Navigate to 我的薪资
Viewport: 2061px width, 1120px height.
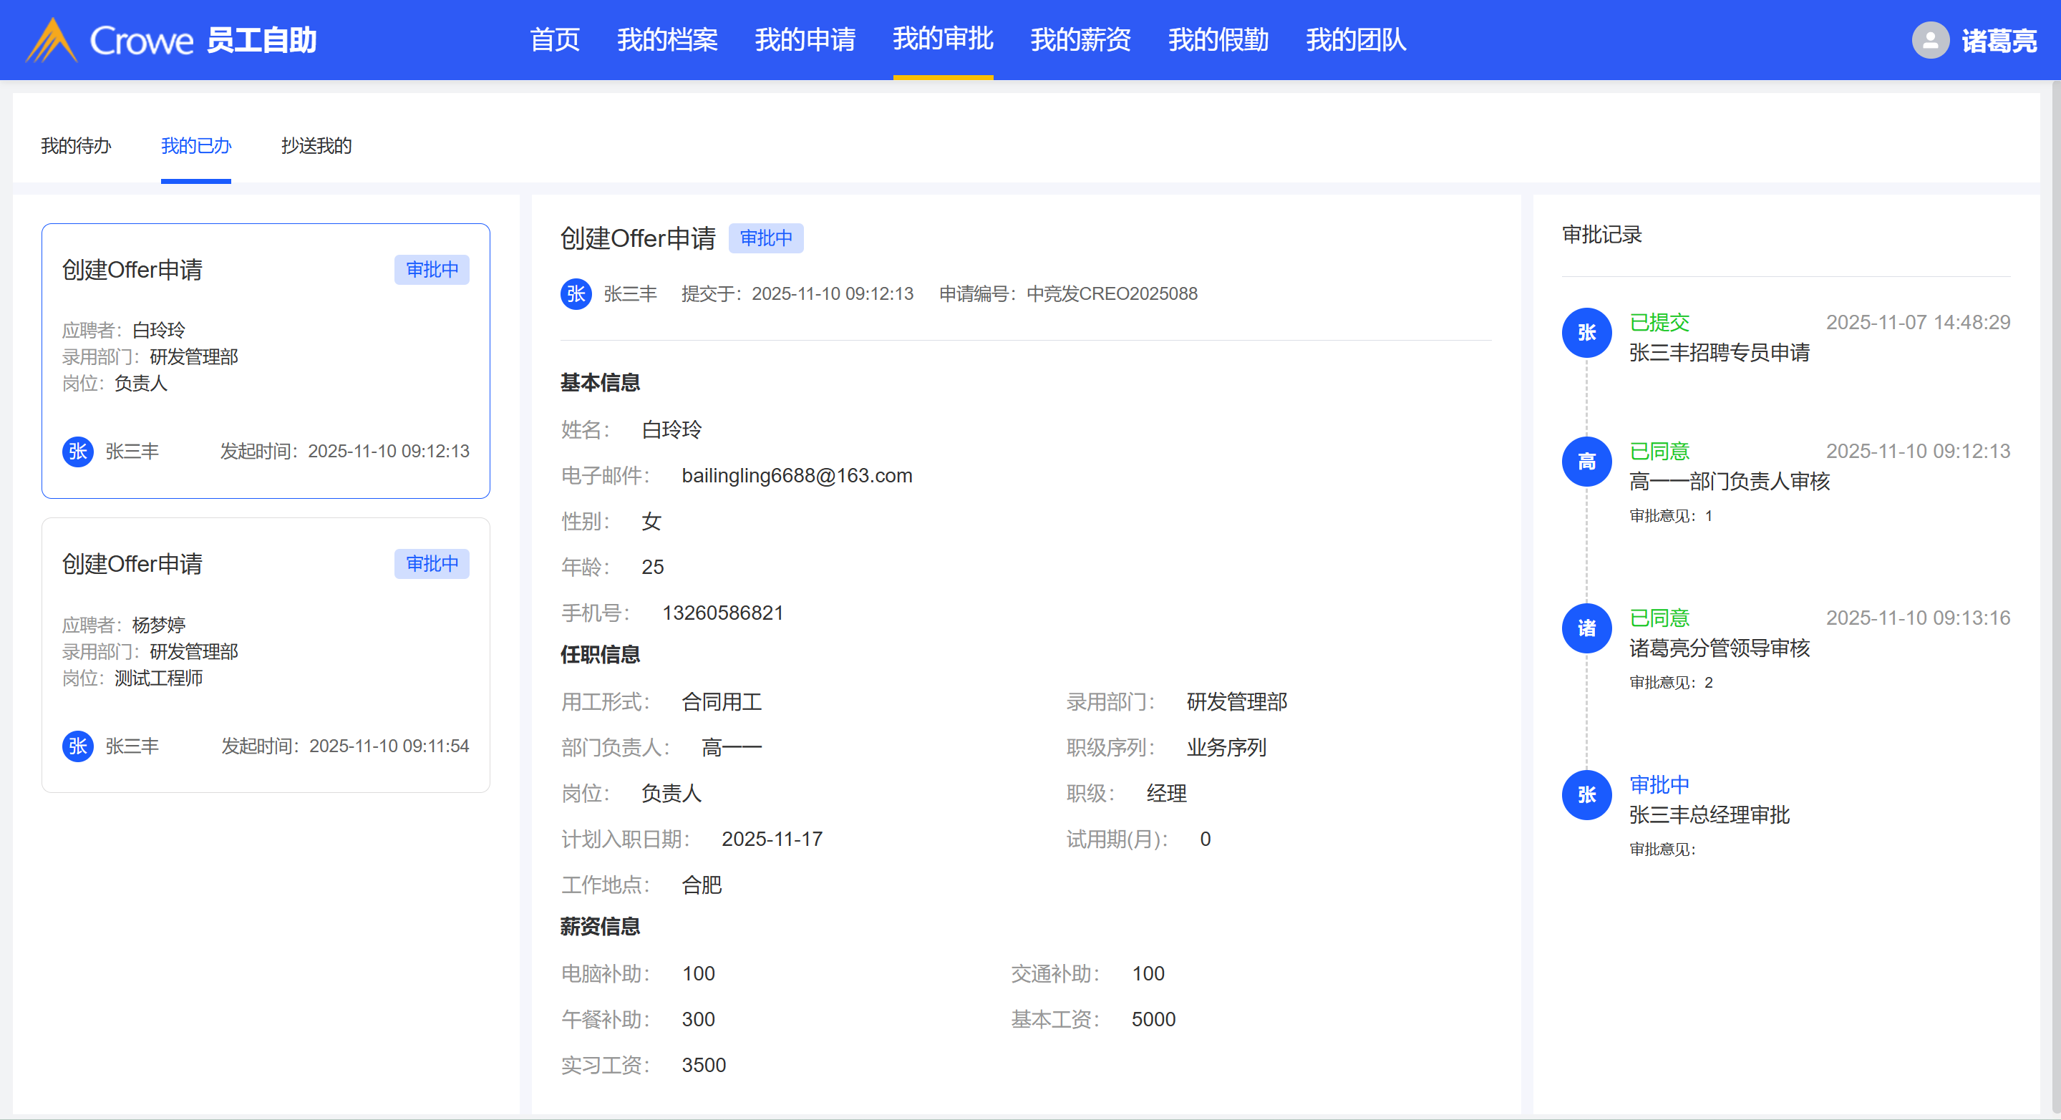point(1080,40)
